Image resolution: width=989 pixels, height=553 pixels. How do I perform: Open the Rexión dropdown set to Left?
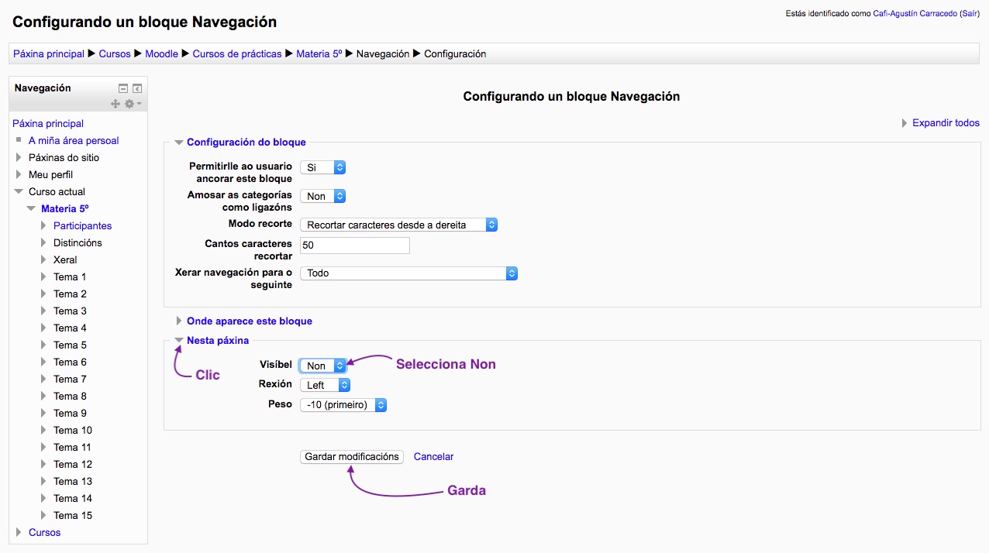pos(325,385)
